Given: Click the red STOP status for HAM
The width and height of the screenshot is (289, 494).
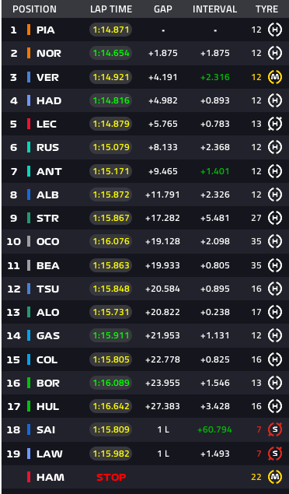Looking at the screenshot, I should click(111, 478).
